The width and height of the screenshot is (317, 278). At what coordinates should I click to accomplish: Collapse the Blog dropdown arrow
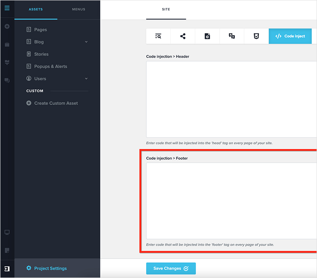click(x=86, y=42)
